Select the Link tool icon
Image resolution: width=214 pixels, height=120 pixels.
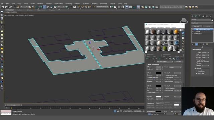coord(10,7)
